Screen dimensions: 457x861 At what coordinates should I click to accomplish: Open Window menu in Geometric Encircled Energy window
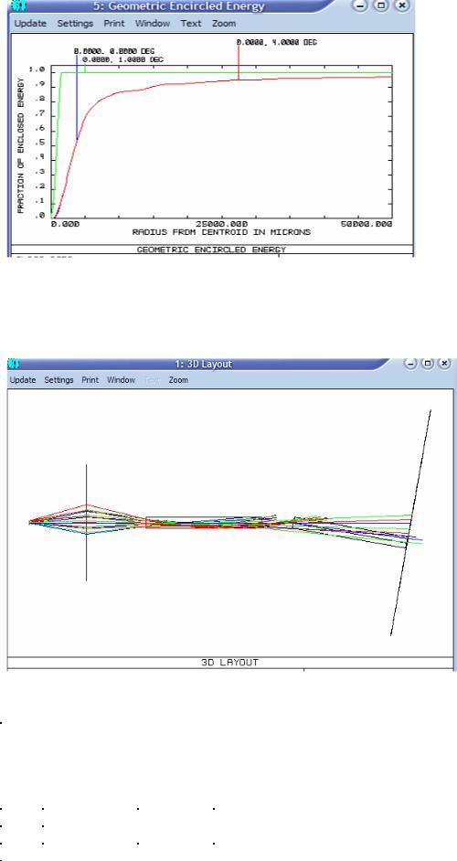[153, 24]
